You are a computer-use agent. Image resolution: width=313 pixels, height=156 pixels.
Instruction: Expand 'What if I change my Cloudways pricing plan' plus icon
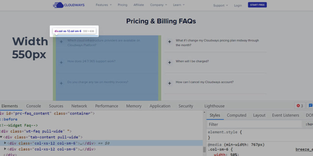click(x=169, y=42)
